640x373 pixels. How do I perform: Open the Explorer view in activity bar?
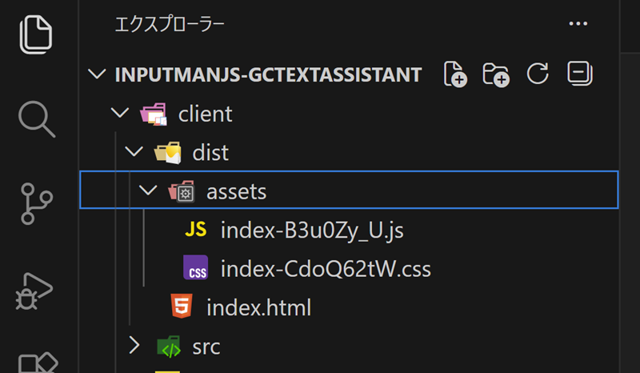tap(36, 34)
